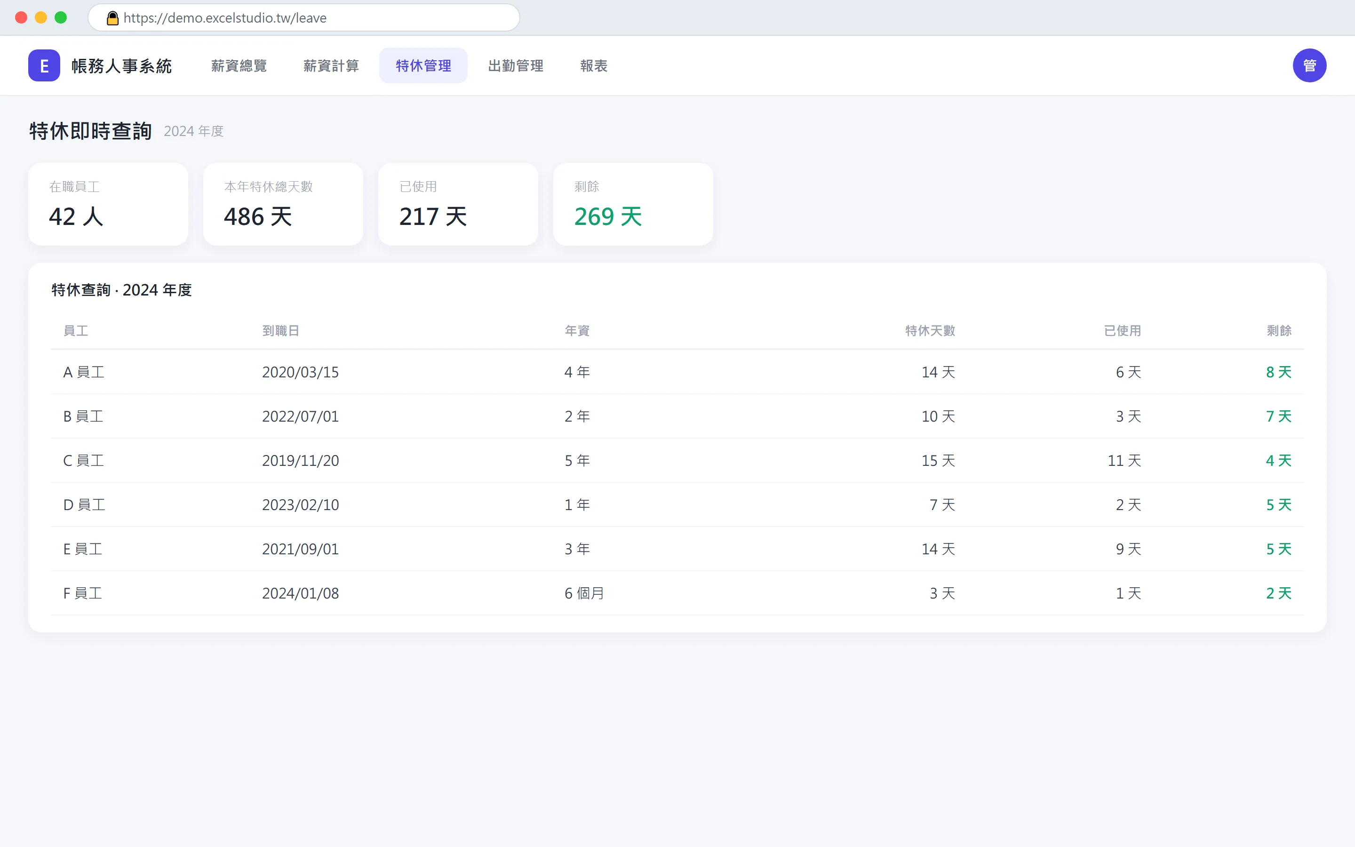Click the green 8 天 remaining cell
The height and width of the screenshot is (847, 1355).
[x=1279, y=372]
